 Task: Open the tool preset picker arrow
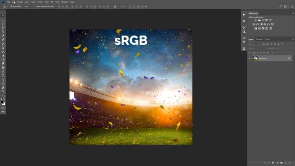tap(7, 6)
